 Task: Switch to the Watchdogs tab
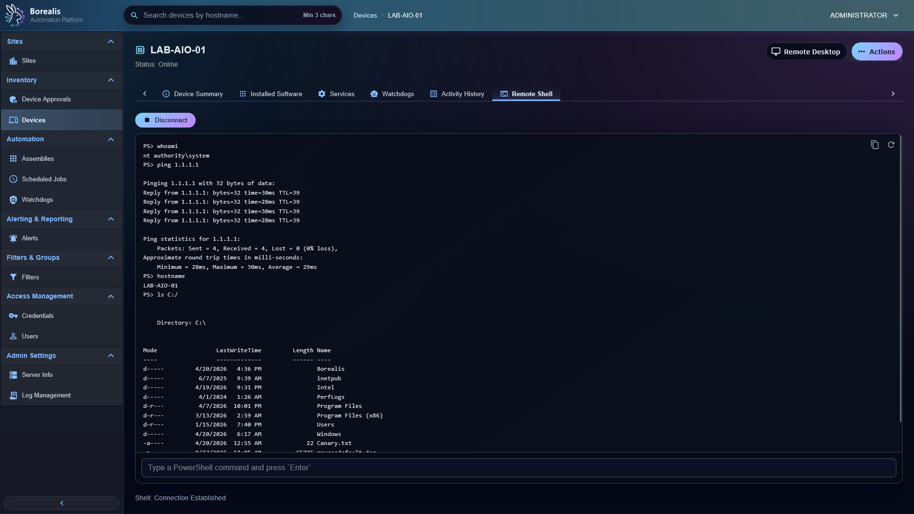click(392, 94)
